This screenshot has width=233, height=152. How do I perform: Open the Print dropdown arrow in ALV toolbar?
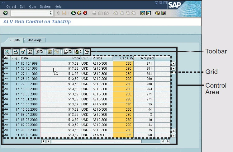[70, 52]
